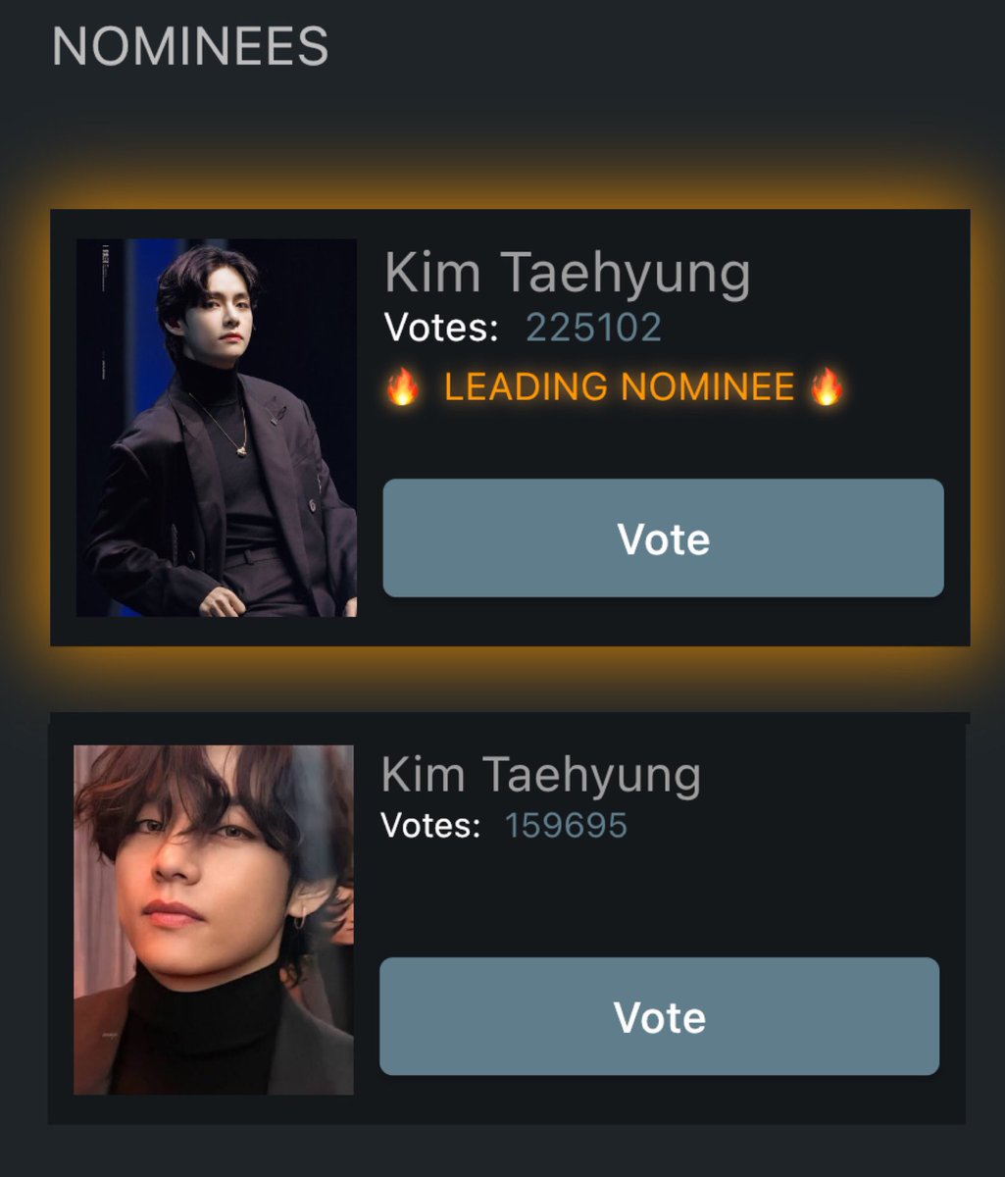
Task: Click the necklace pendant in the first photo
Action: 240,449
